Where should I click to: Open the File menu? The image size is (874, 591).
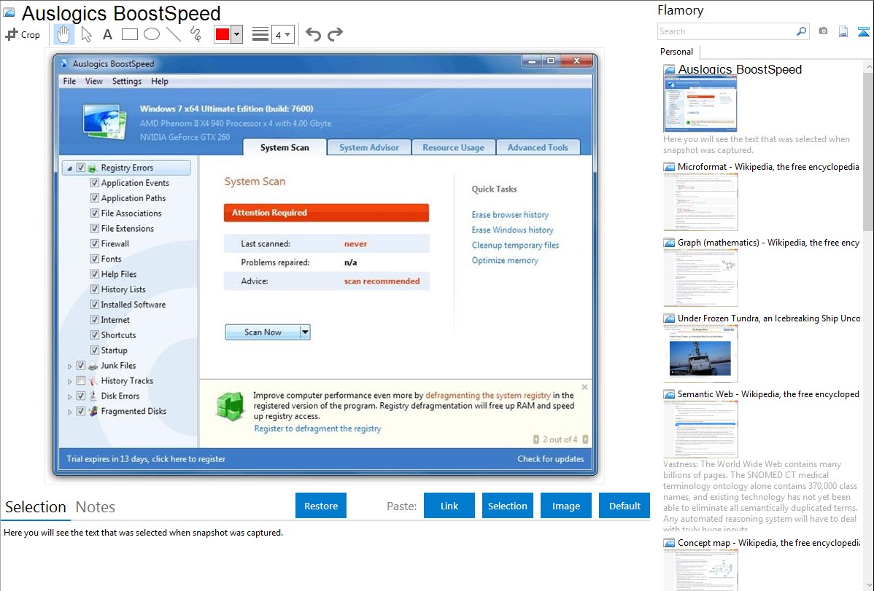70,82
